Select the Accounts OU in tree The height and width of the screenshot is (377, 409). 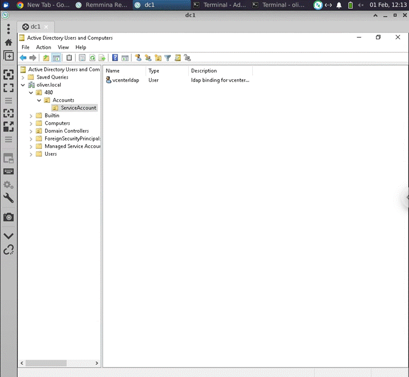click(x=63, y=100)
